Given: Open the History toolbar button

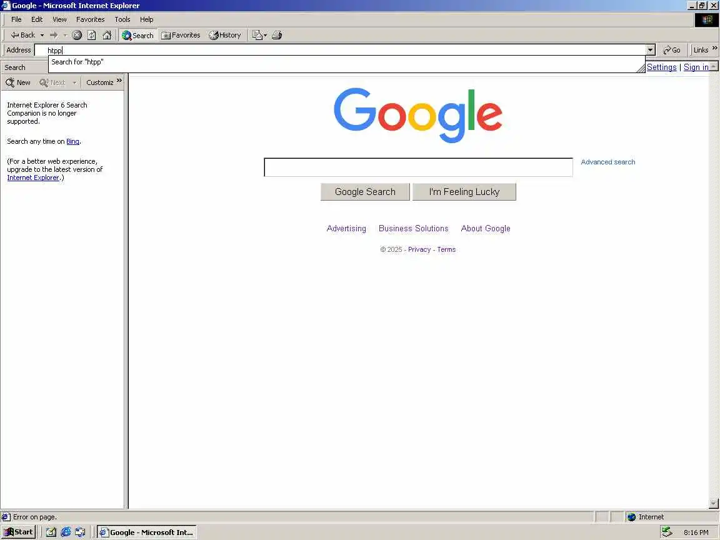Looking at the screenshot, I should [225, 35].
